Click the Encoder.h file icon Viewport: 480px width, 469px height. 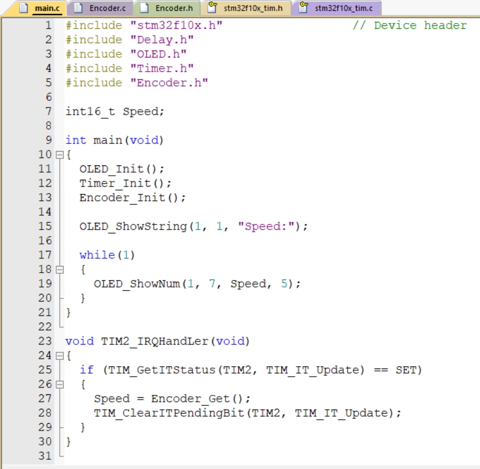(x=144, y=8)
